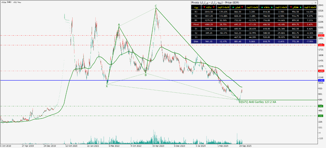The width and height of the screenshot is (326, 148).
Task: Select the yearly R3 value 2010.50
Action: tap(208, 12)
